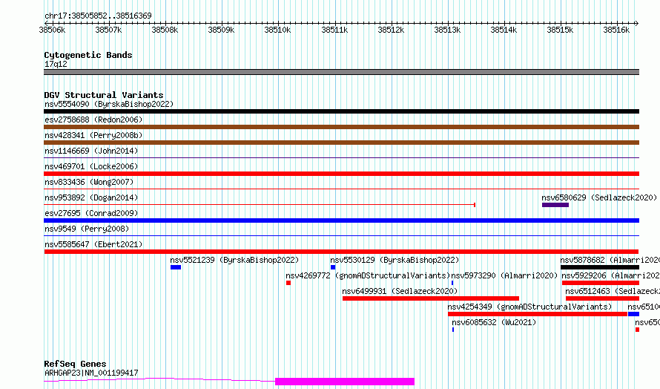
Task: Click the nsv469701 (Locke2006) red bar
Action: pos(341,174)
